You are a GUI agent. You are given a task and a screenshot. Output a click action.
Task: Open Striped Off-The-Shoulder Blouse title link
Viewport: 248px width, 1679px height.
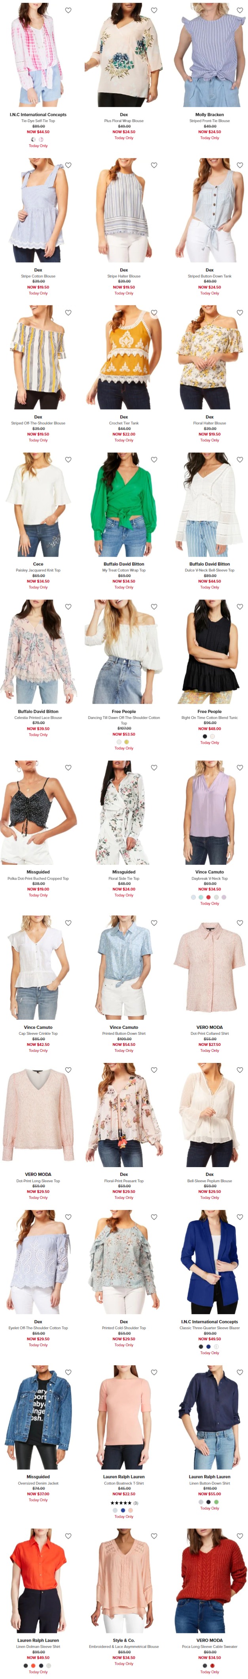point(38,423)
